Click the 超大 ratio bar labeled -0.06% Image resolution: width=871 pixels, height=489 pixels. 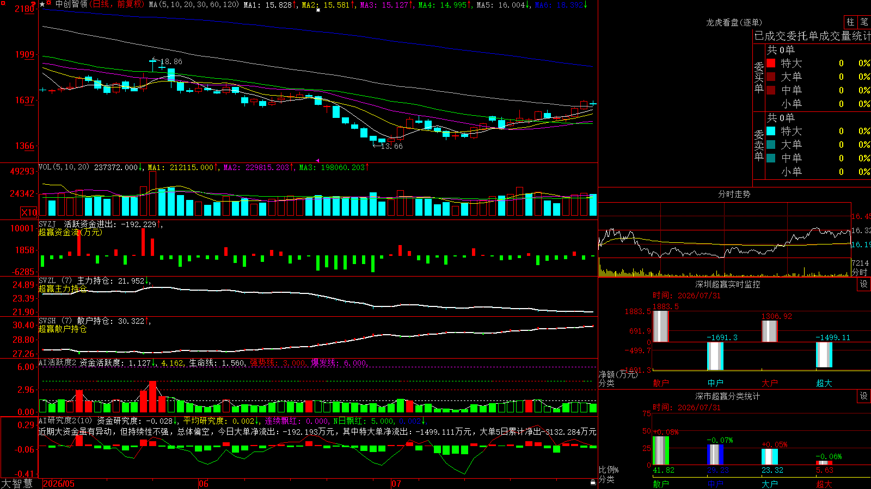(824, 462)
